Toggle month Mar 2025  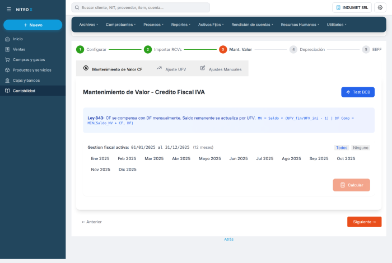point(154,158)
